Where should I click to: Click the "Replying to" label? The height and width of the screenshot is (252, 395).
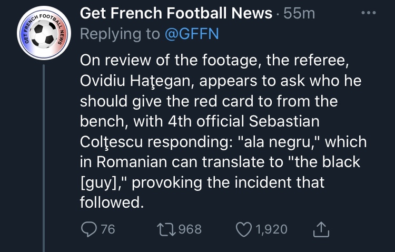point(120,34)
